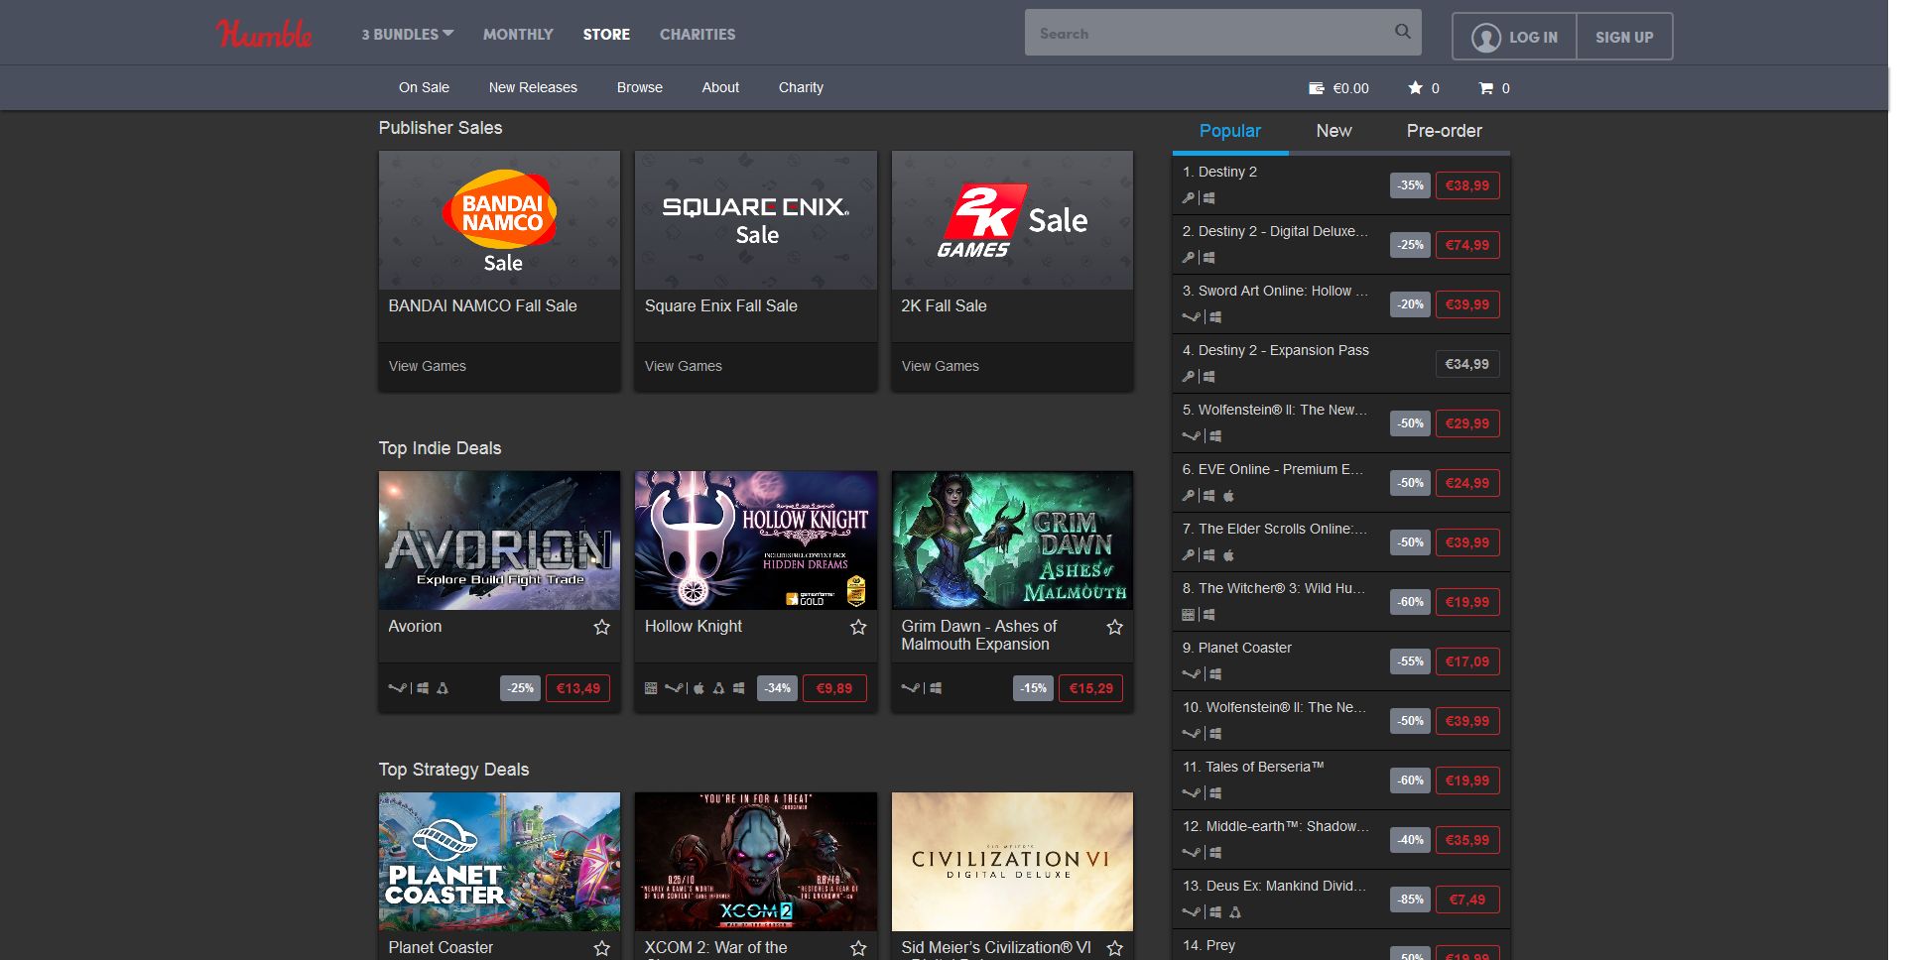The height and width of the screenshot is (960, 1905).
Task: Select the Steam icon under Avorion
Action: [397, 688]
